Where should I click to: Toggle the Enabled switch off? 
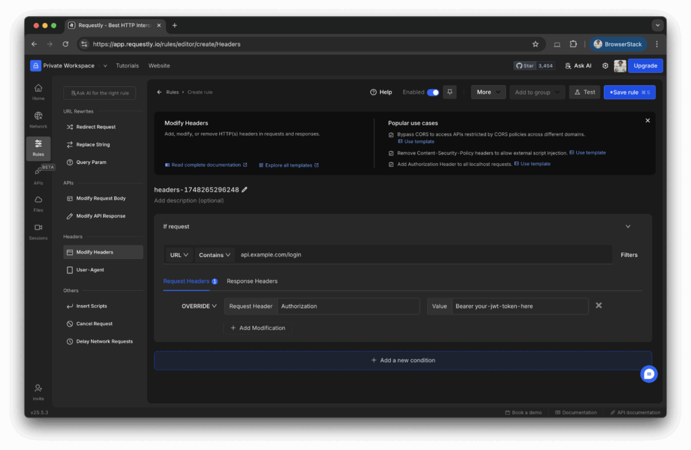[x=433, y=92]
